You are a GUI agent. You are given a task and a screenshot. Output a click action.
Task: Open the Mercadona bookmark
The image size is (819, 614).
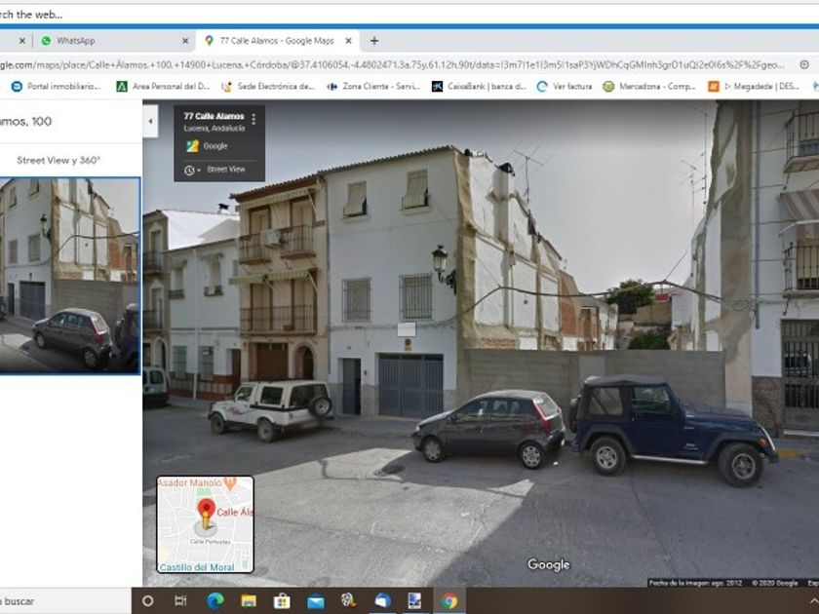pyautogui.click(x=649, y=86)
